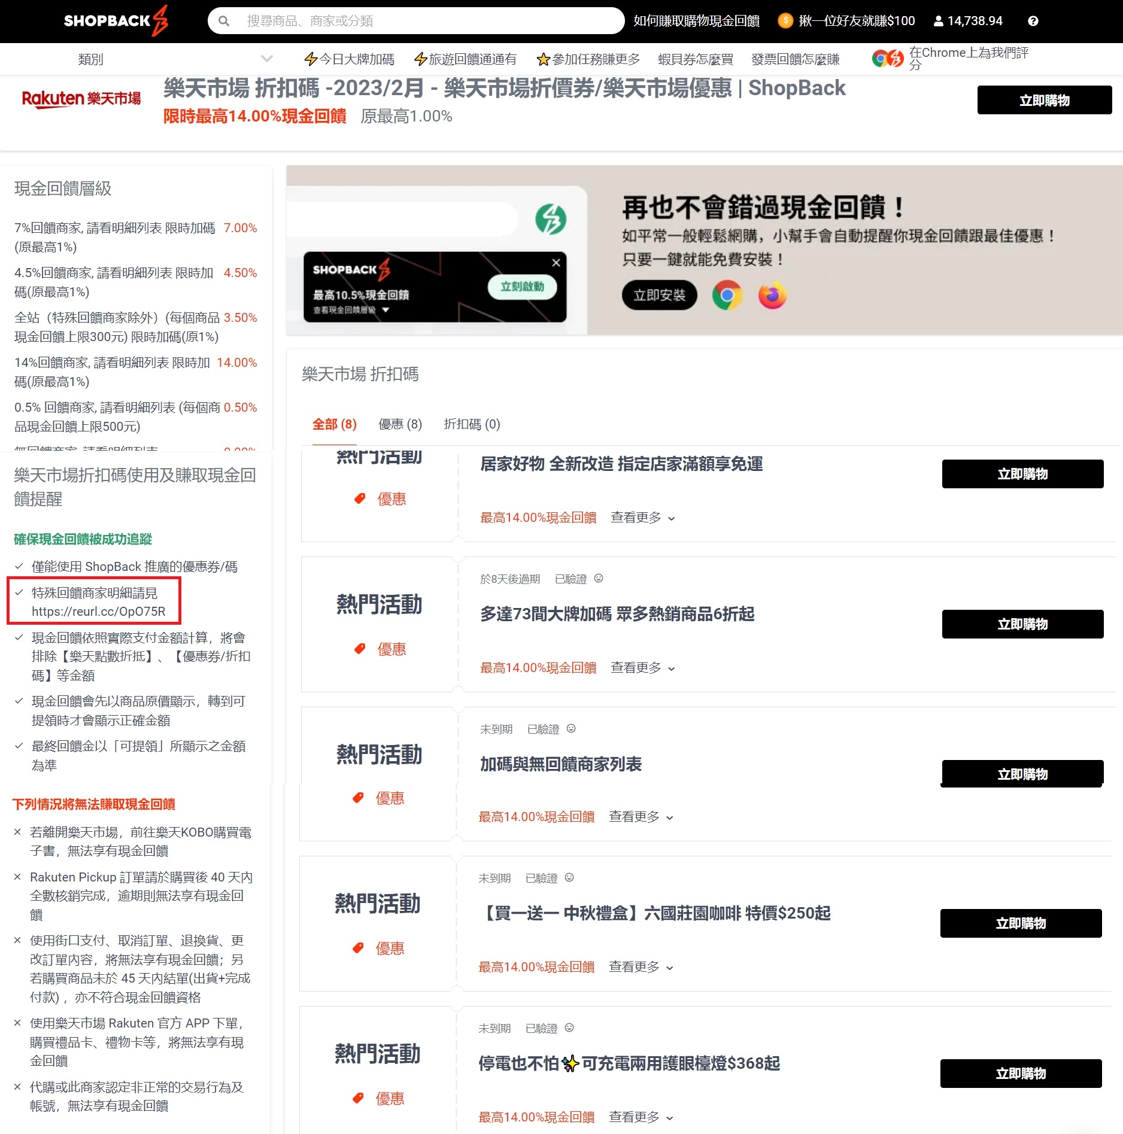1123x1134 pixels.
Task: Click 立即購物 for 加碼與無回饋商家列表
Action: pyautogui.click(x=1022, y=774)
